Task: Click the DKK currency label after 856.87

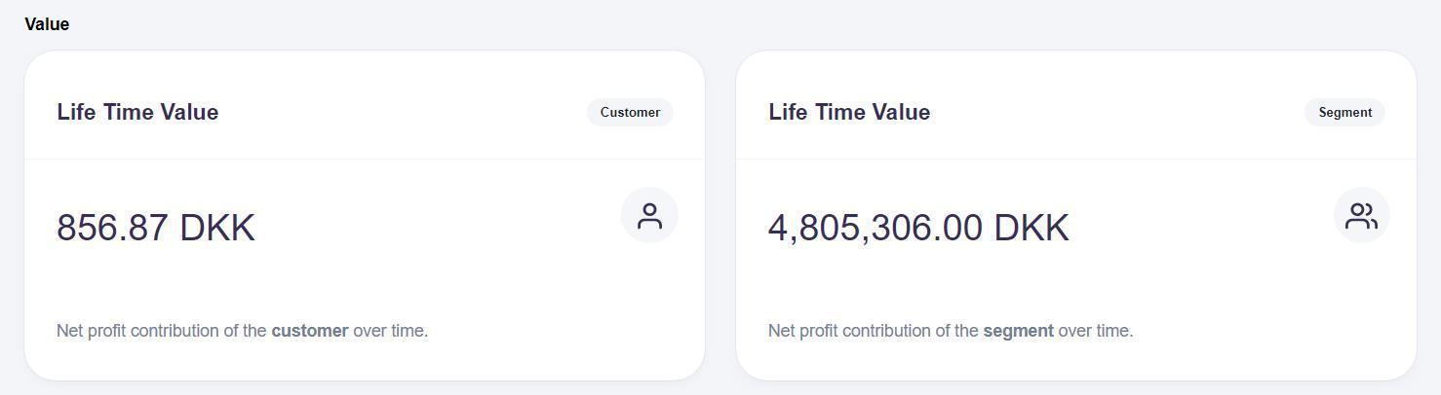Action: point(217,228)
